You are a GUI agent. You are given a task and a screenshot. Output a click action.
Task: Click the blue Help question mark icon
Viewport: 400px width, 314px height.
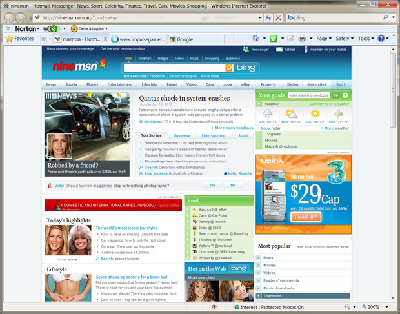pos(381,39)
